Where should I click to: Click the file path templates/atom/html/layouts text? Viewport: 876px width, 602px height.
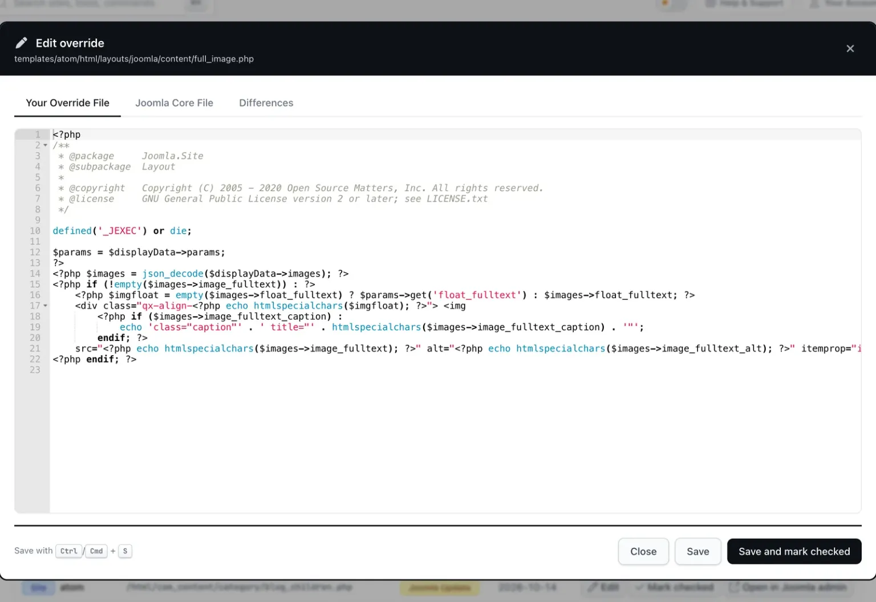134,59
